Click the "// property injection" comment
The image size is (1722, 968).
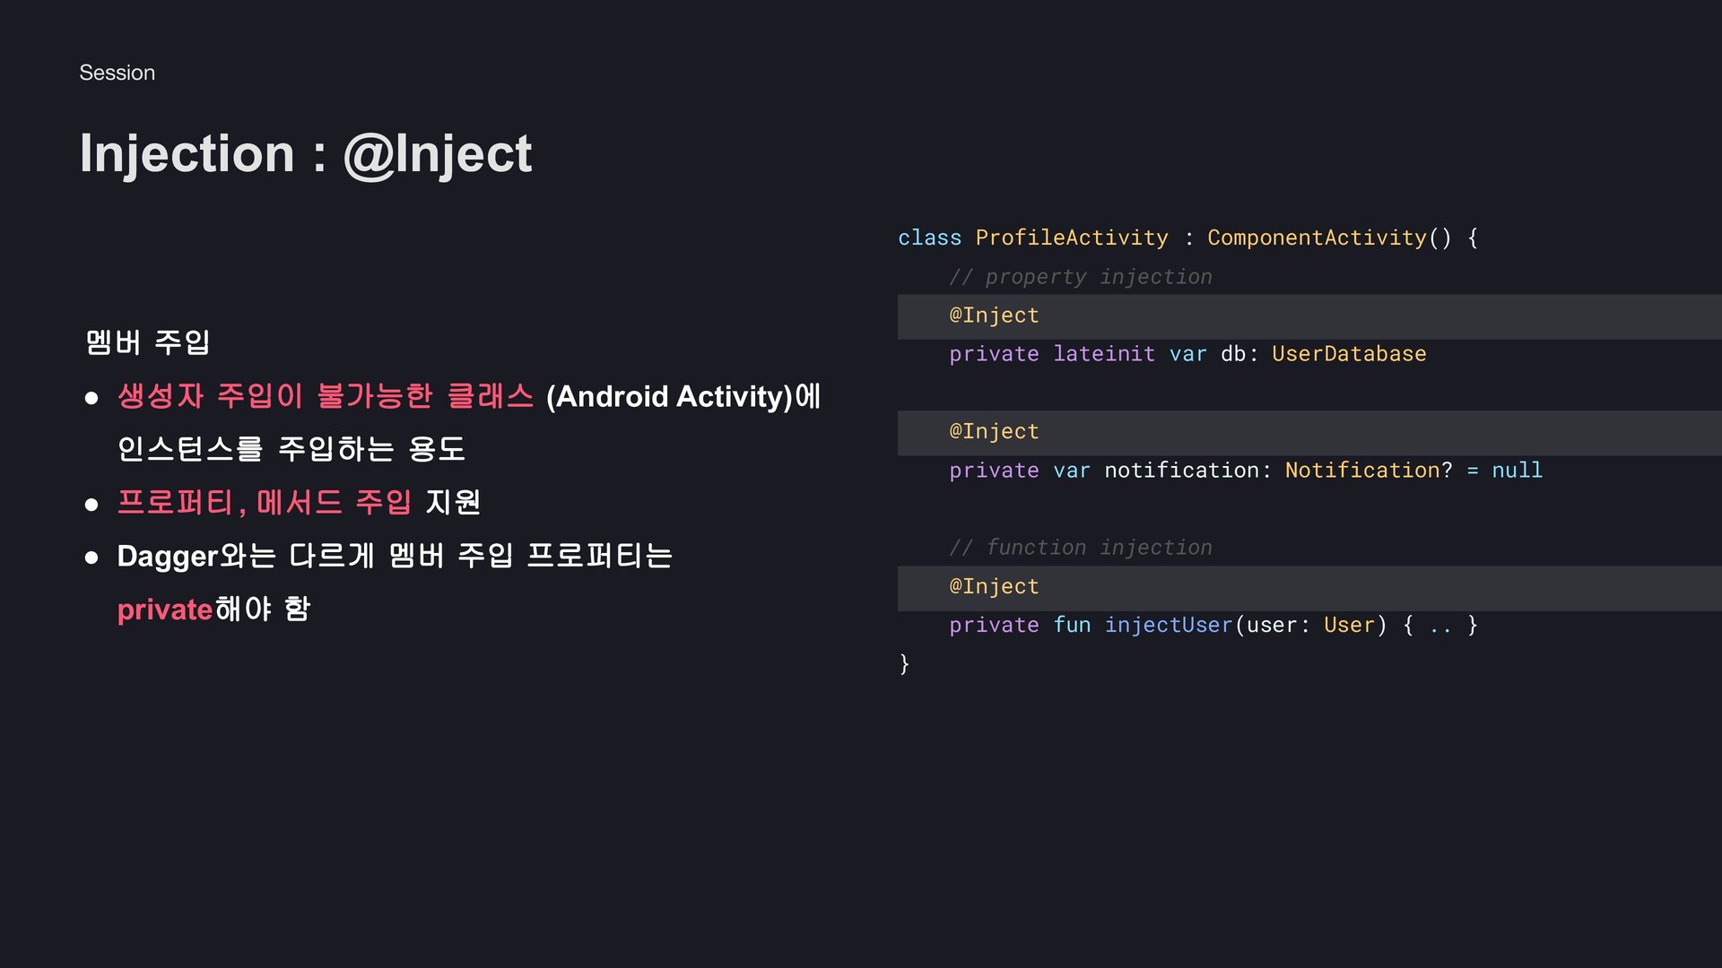pyautogui.click(x=1080, y=277)
